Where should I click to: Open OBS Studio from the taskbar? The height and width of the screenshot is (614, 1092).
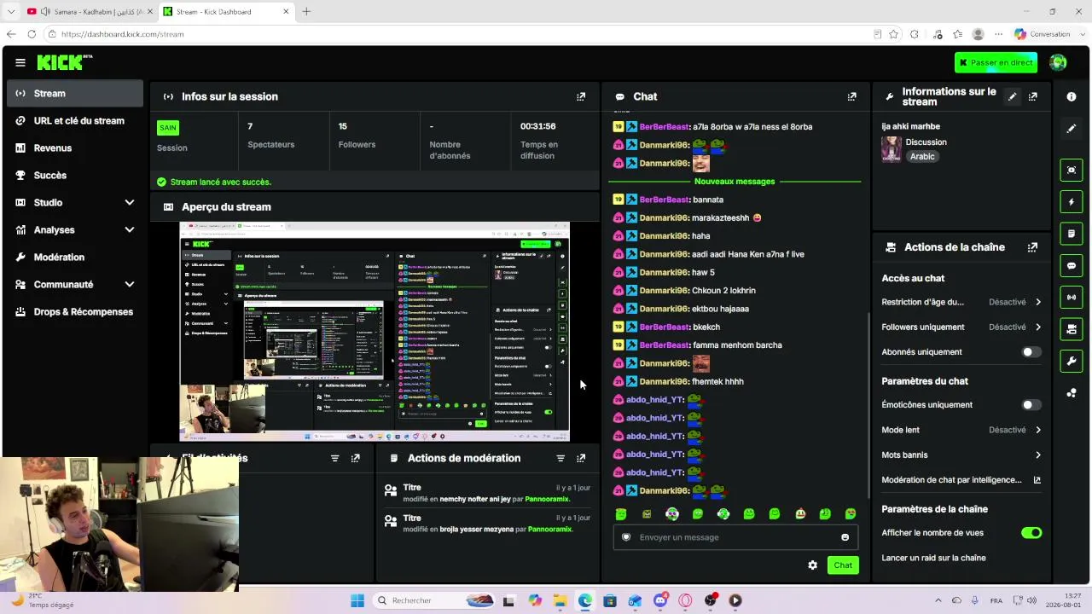pos(711,600)
